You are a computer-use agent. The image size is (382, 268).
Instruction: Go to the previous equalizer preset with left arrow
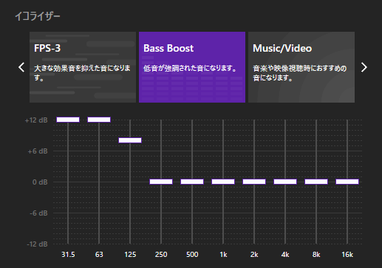coord(21,67)
